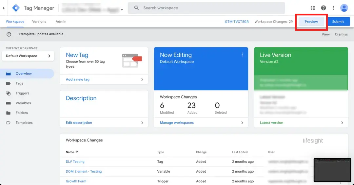Image resolution: width=354 pixels, height=185 pixels.
Task: Open Tags in the sidebar
Action: [x=19, y=83]
